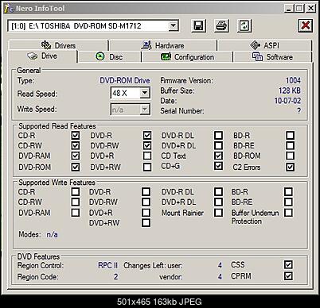This screenshot has height=308, width=320.
Task: Click the red X exit button
Action: point(305,25)
